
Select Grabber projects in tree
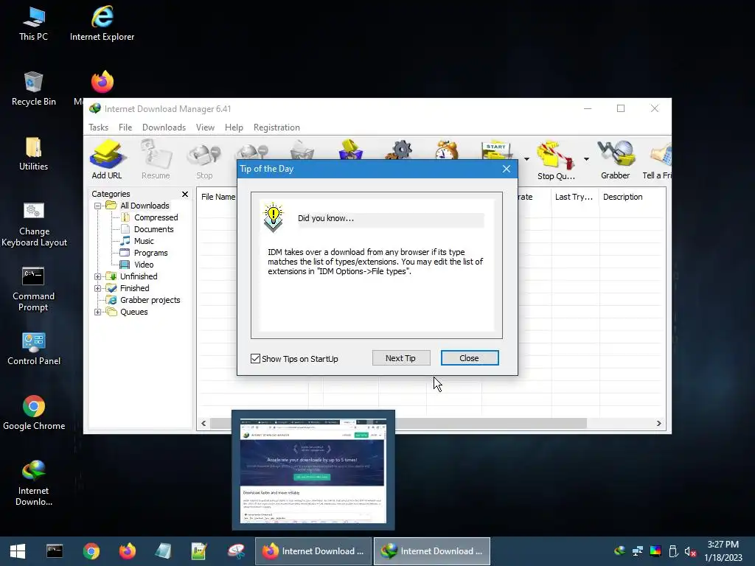(x=150, y=301)
